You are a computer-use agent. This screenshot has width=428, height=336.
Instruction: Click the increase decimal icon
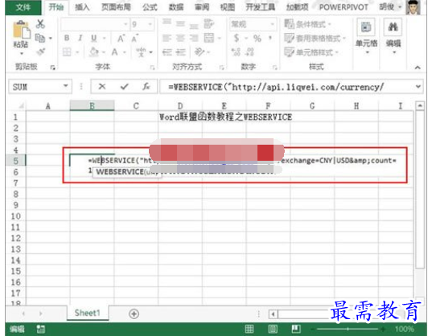coord(236,51)
